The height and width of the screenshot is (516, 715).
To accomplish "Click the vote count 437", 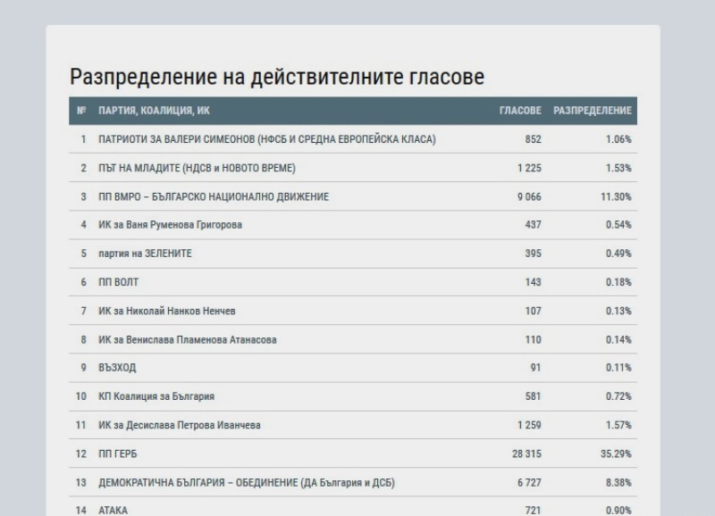I will [x=533, y=225].
